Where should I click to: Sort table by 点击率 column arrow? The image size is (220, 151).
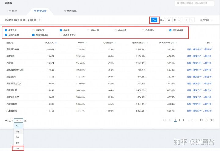(x=86, y=43)
